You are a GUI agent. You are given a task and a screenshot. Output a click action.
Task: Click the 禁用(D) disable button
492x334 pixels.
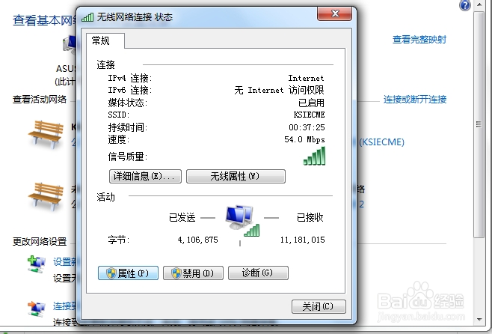[x=193, y=273]
